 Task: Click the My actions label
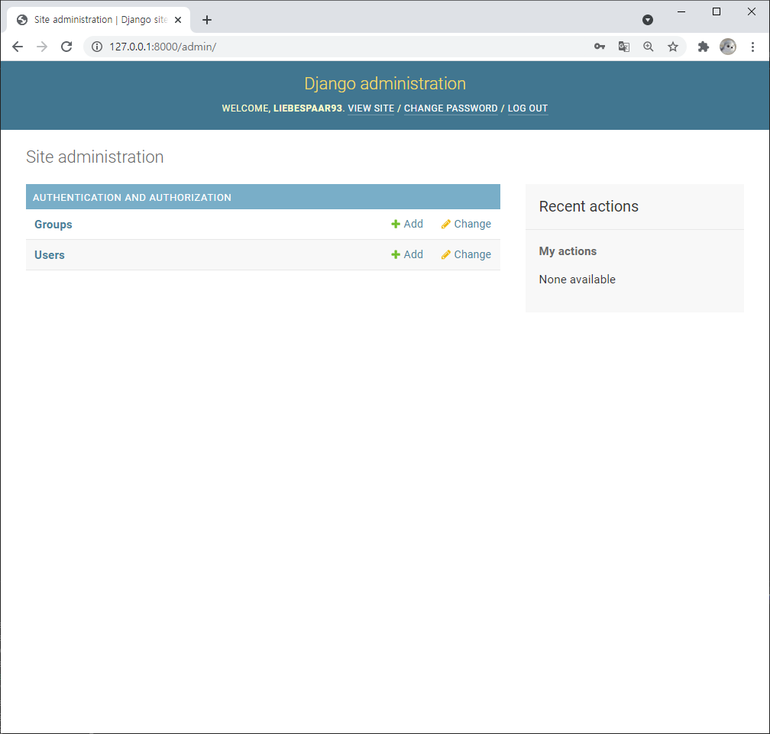tap(568, 251)
